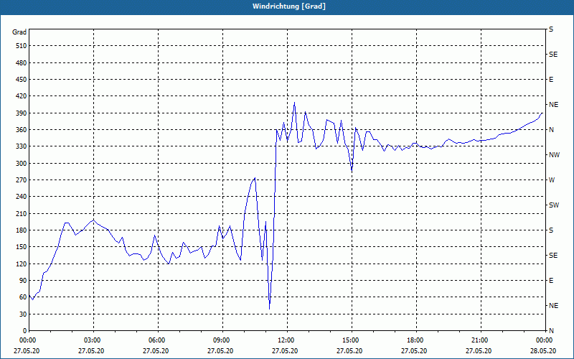The width and height of the screenshot is (574, 359).
Task: Click the 60 y-axis value
Action: tap(23, 297)
